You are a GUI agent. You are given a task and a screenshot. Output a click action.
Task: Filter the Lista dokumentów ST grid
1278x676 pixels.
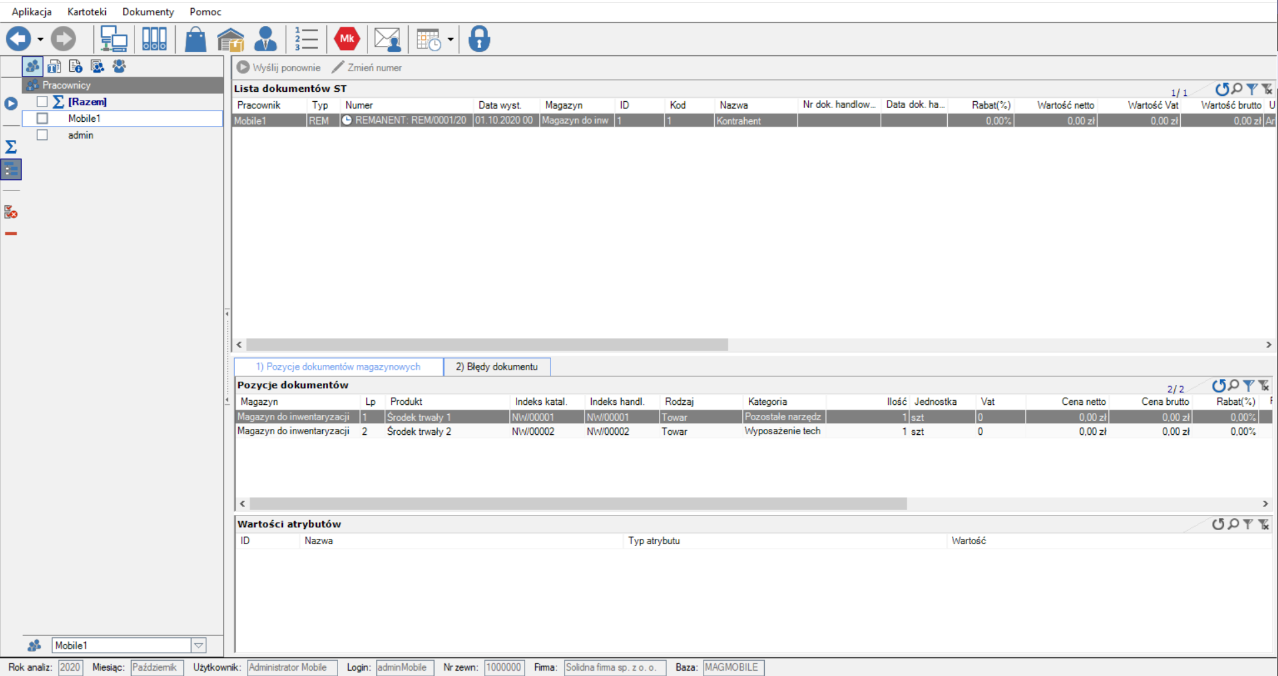click(1252, 89)
